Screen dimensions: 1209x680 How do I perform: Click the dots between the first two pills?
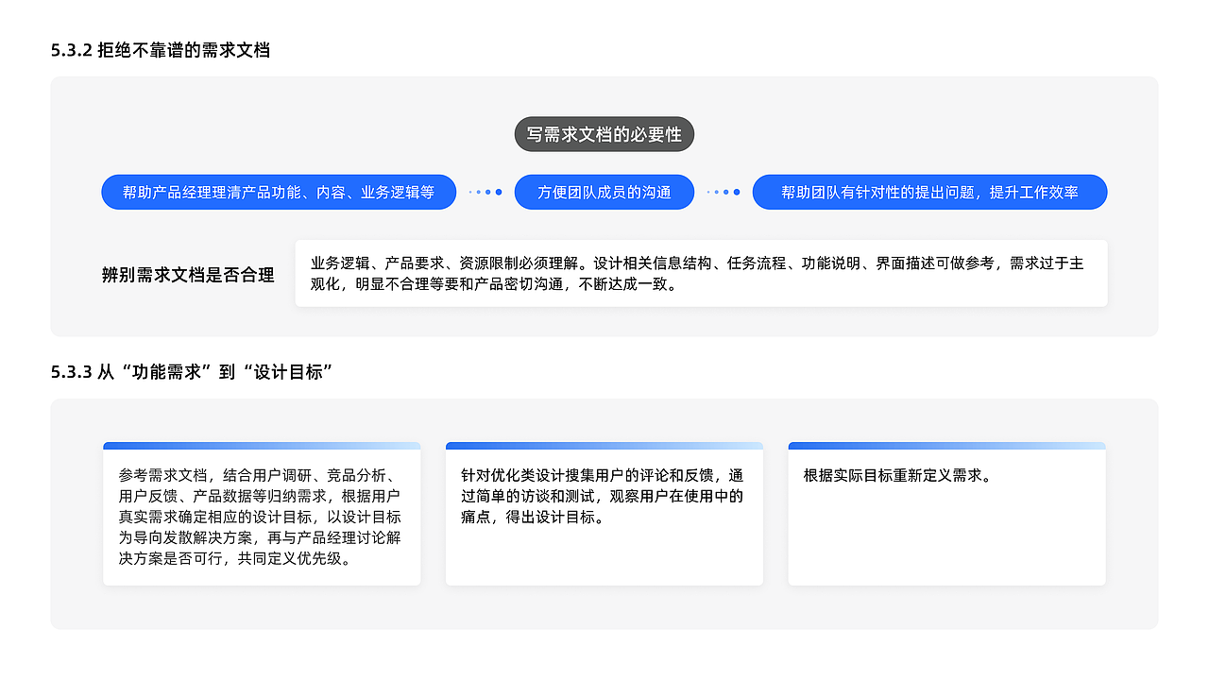tap(485, 192)
